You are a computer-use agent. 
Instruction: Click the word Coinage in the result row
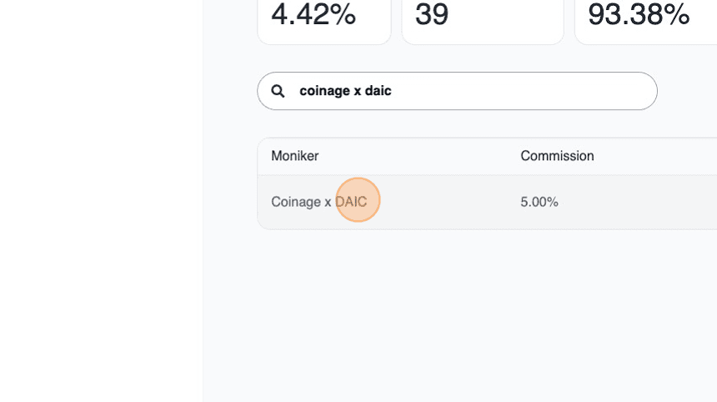tap(296, 202)
